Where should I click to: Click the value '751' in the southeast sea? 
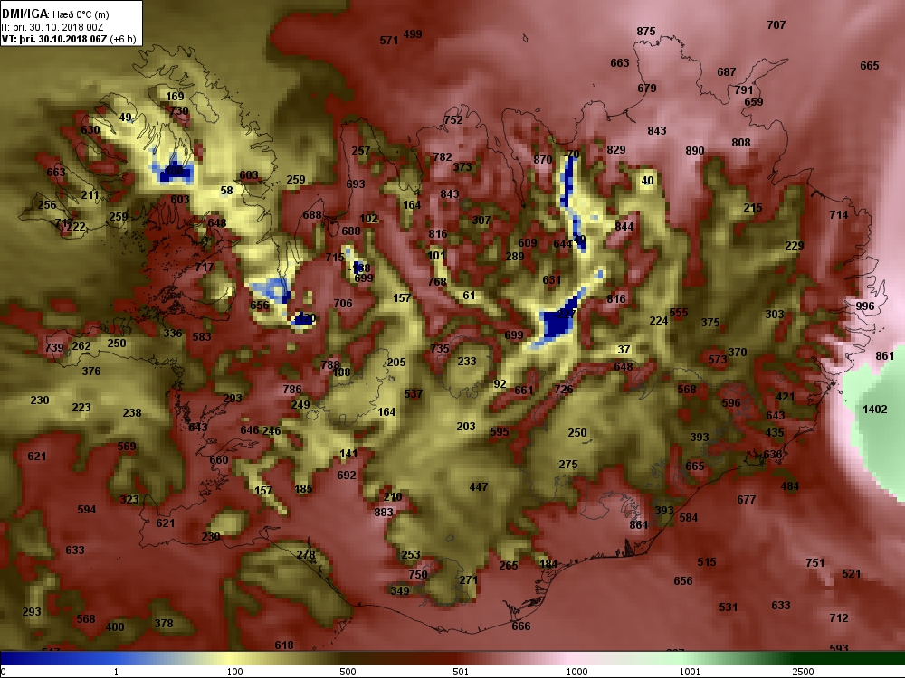(815, 562)
